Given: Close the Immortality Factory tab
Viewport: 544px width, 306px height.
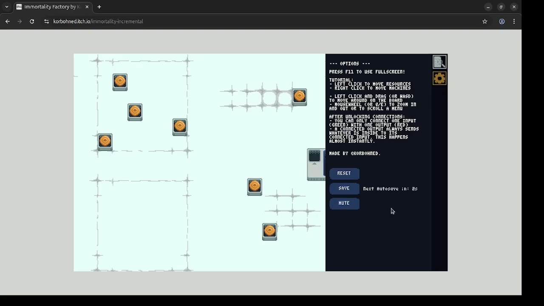Looking at the screenshot, I should pyautogui.click(x=87, y=7).
